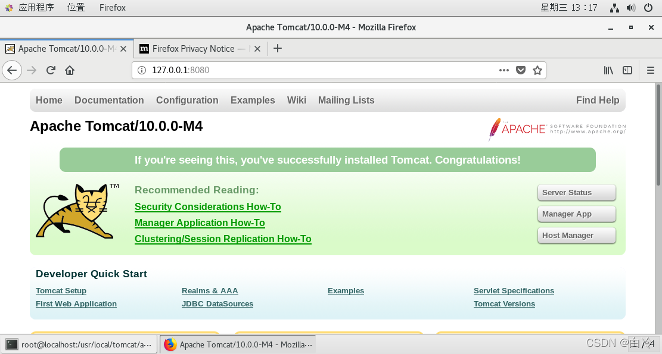Click the volume speaker icon
This screenshot has width=662, height=354.
point(631,8)
